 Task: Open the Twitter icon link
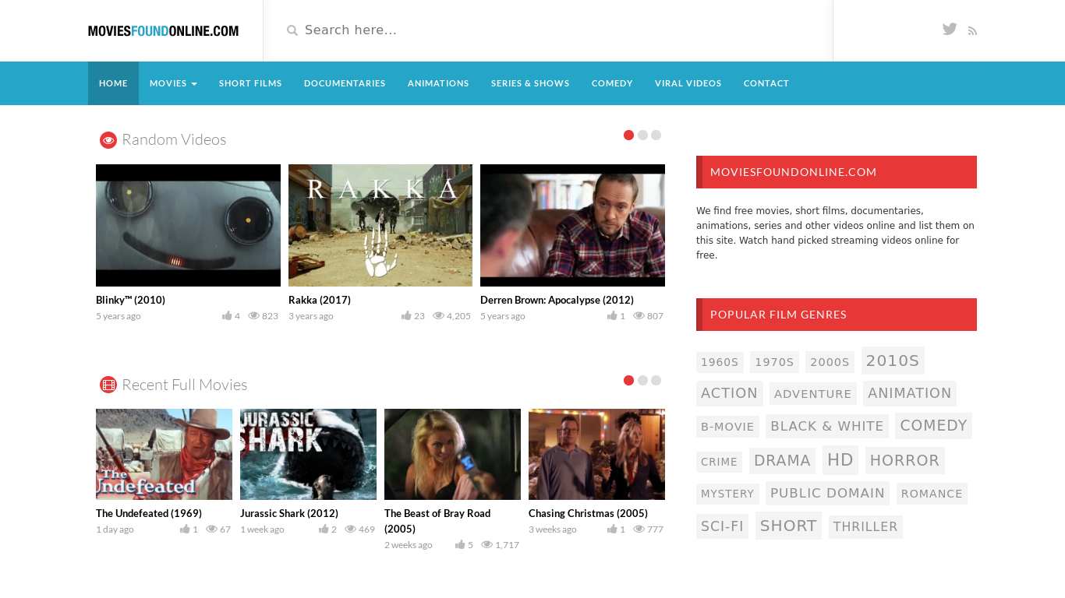949,30
